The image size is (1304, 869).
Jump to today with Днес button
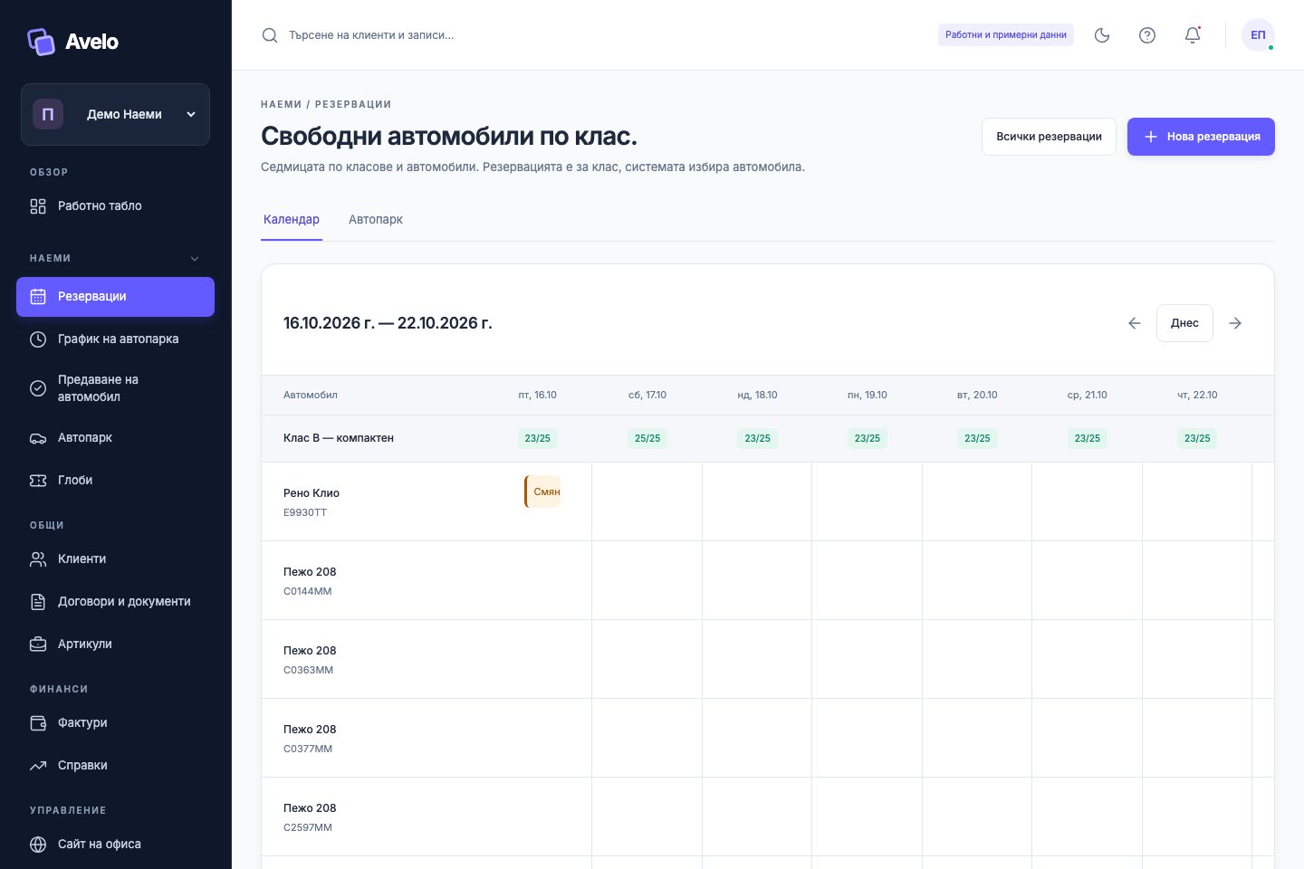coord(1184,323)
